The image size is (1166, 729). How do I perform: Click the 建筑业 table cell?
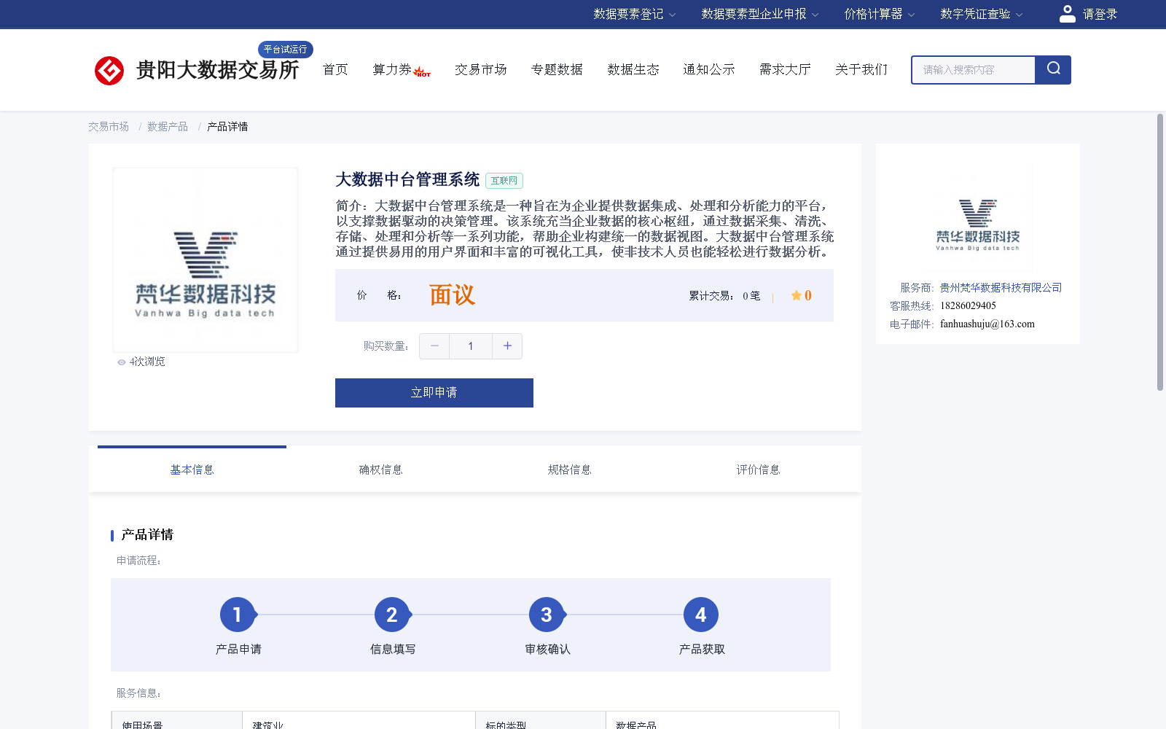[x=359, y=720]
